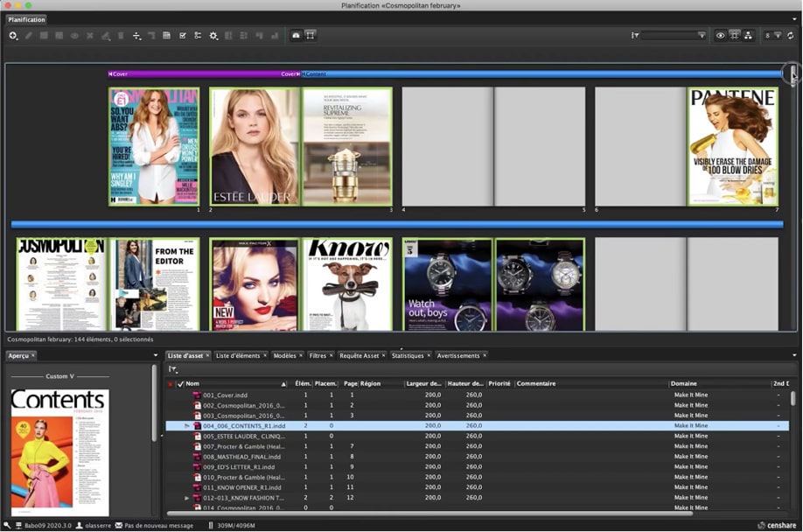The image size is (803, 532).
Task: Click the asset list filter icon
Action: click(172, 369)
